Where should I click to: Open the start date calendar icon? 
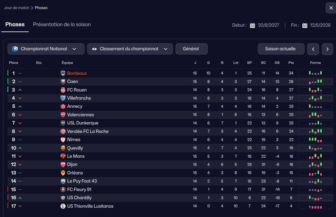click(252, 25)
